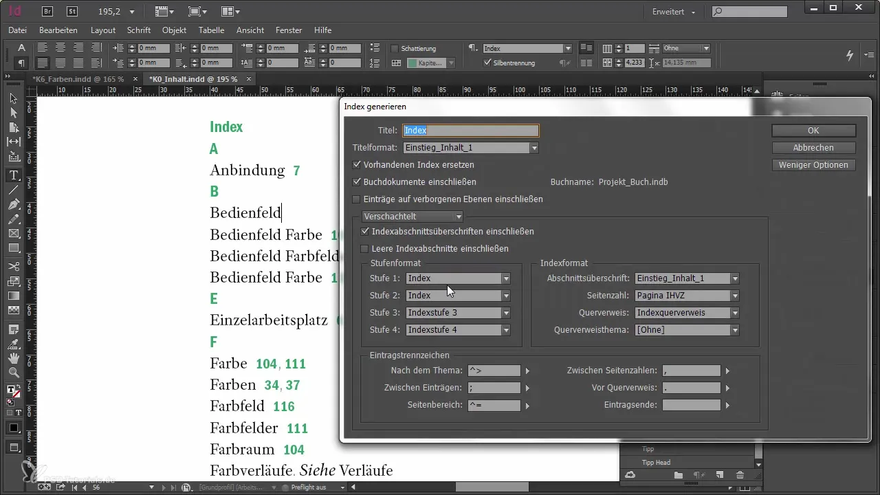Open Stufe 2 style dropdown

[x=458, y=296]
